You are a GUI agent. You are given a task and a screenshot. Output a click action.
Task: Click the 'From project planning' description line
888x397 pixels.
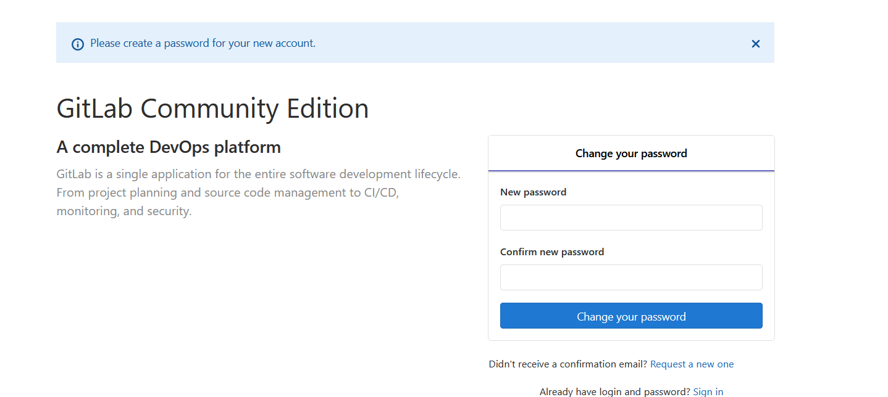[228, 193]
